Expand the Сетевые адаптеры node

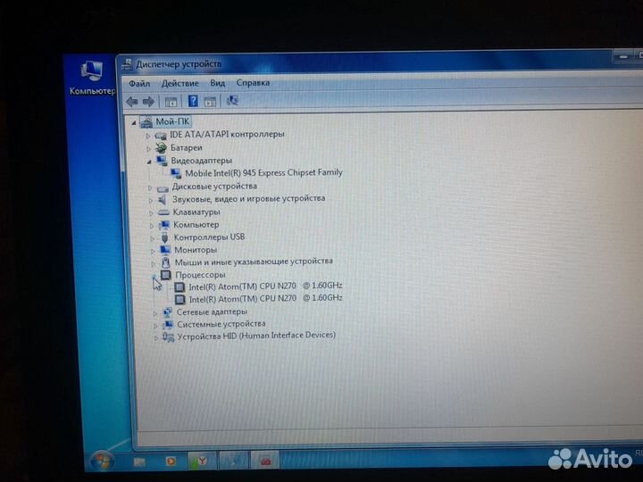click(155, 312)
